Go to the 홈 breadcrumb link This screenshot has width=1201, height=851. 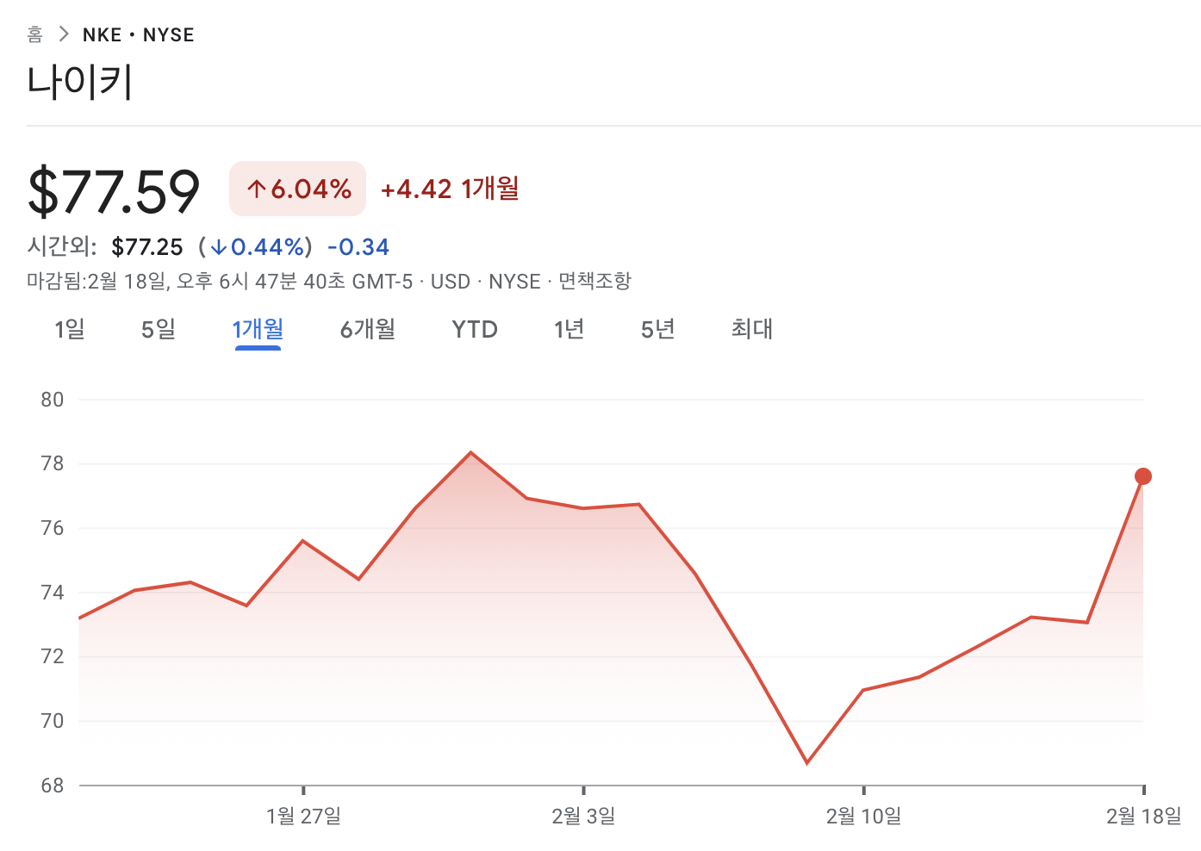click(x=34, y=34)
